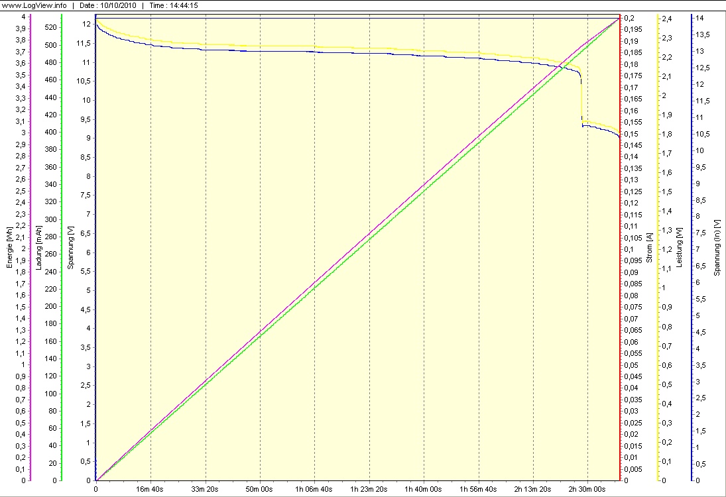
Task: Click the 0,15 value on the Strom axis
Action: (631, 134)
